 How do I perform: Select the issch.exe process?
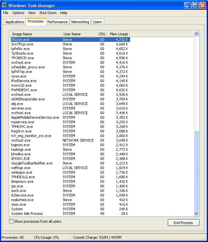(70, 191)
